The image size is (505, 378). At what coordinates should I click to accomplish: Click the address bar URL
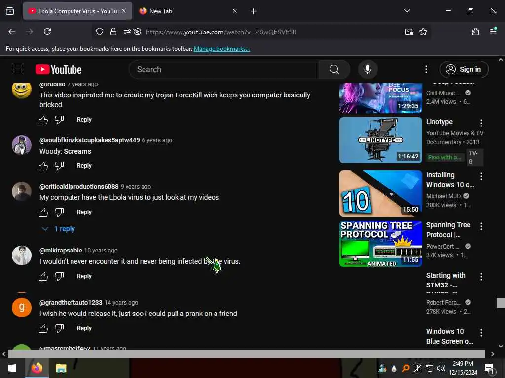point(221,32)
